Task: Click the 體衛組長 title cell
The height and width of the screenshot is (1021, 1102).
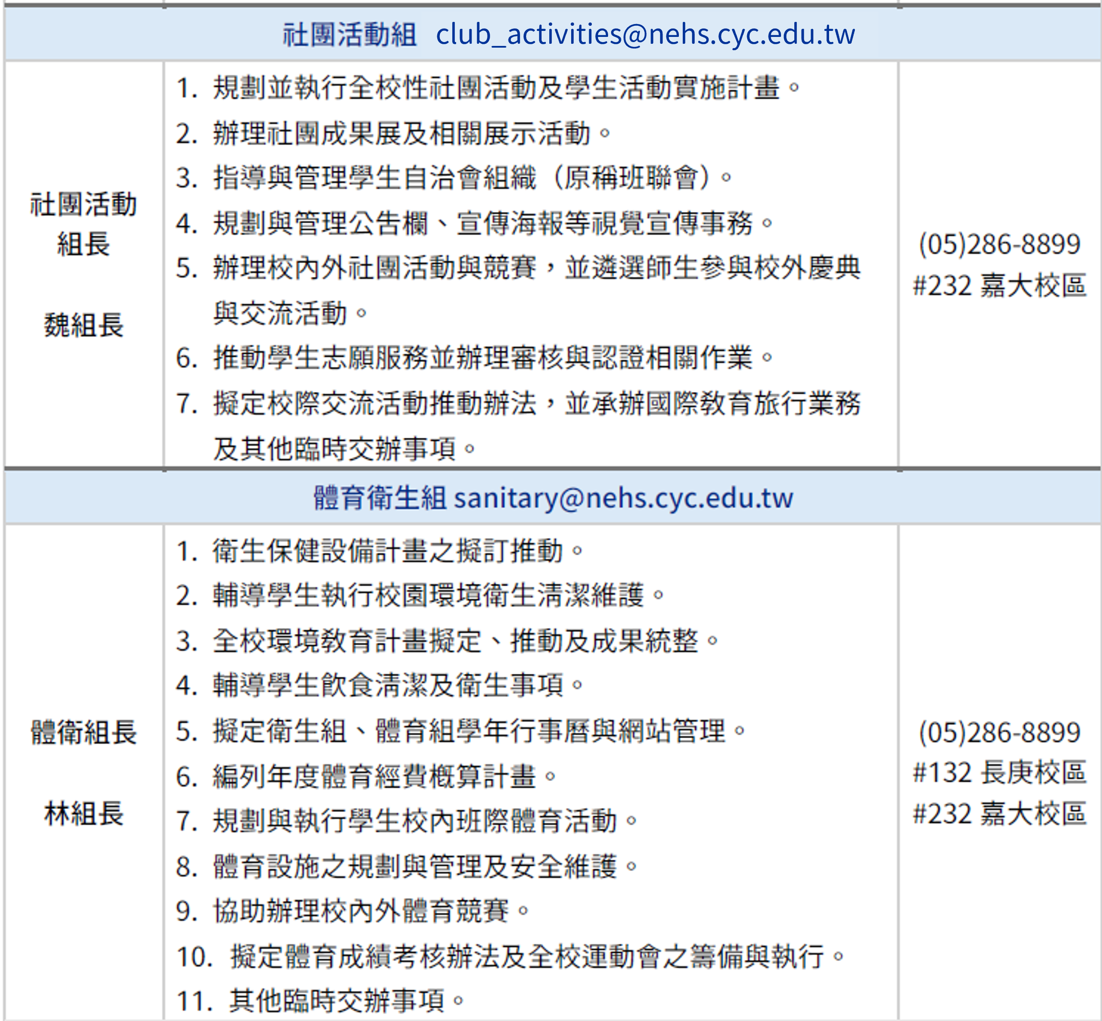Action: click(x=83, y=733)
